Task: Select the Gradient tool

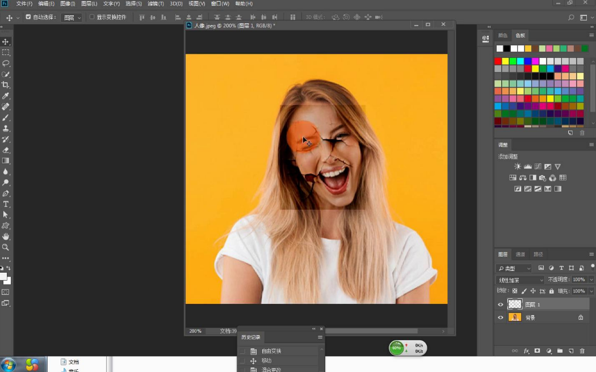Action: click(x=6, y=160)
